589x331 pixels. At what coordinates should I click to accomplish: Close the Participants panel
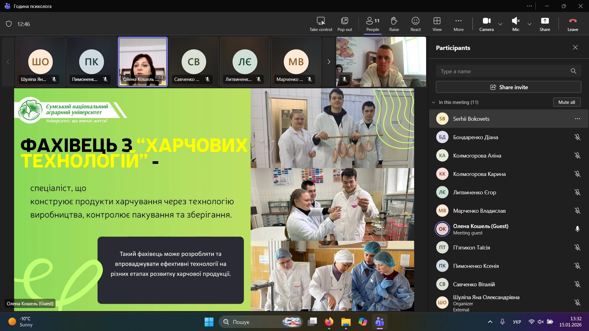tap(575, 48)
